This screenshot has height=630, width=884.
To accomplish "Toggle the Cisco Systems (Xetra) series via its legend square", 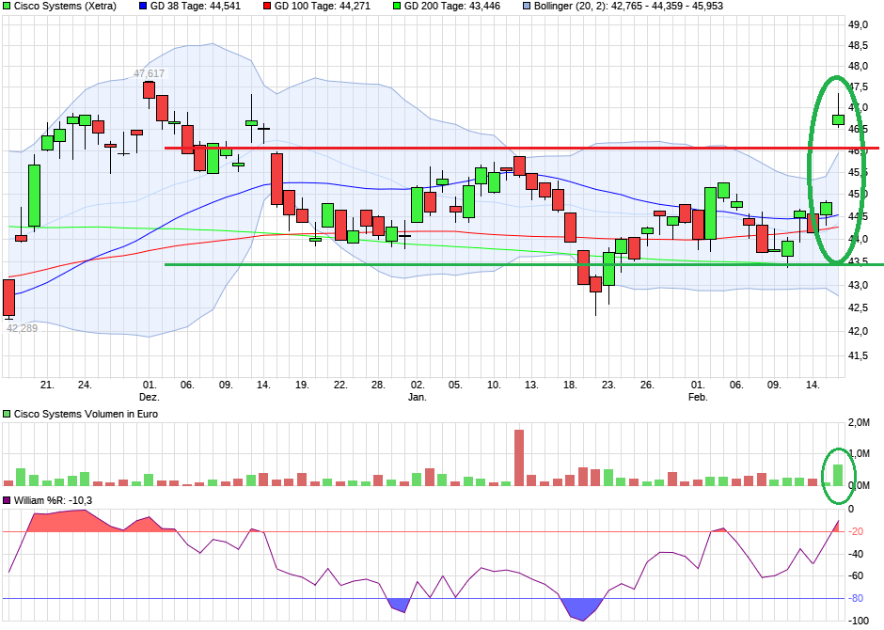I will (x=8, y=8).
